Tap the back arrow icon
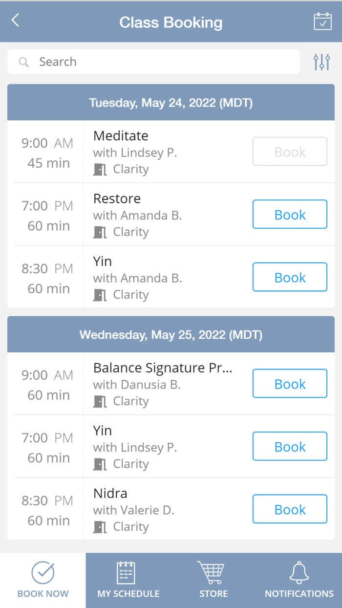Image resolution: width=342 pixels, height=608 pixels. click(x=16, y=21)
